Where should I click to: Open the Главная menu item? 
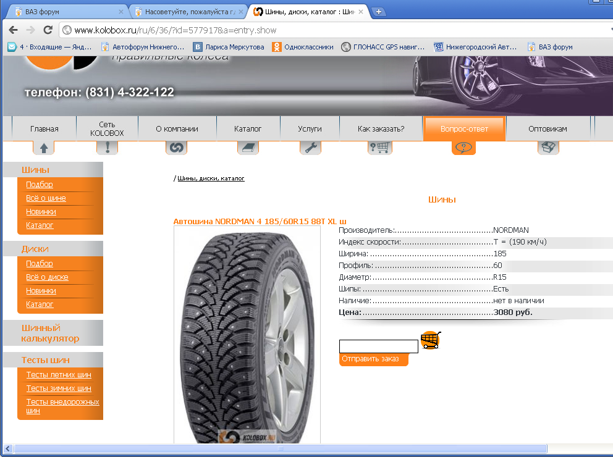[x=44, y=128]
